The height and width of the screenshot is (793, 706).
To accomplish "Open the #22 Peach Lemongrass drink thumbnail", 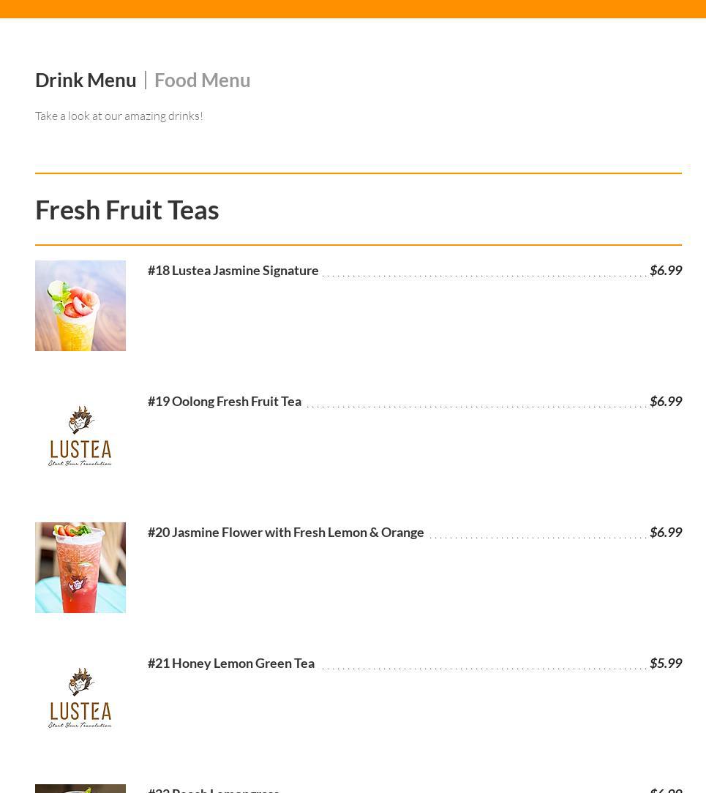I will (x=80, y=789).
